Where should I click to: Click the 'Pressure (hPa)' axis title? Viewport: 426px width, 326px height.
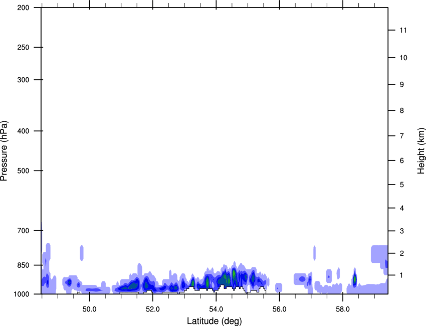4,151
